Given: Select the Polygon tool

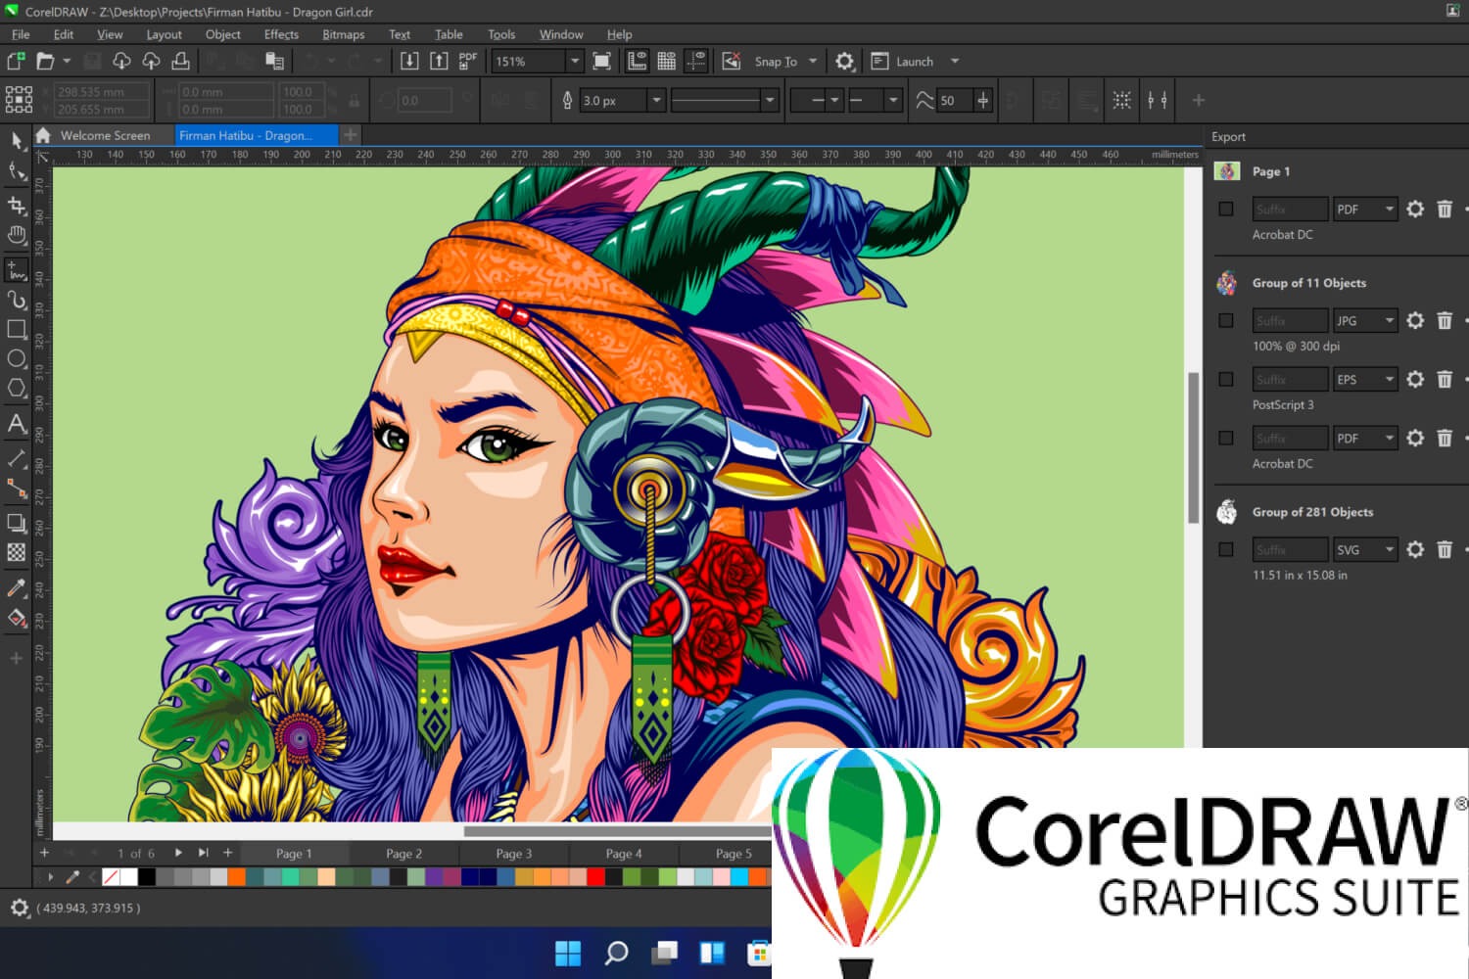Looking at the screenshot, I should [17, 389].
